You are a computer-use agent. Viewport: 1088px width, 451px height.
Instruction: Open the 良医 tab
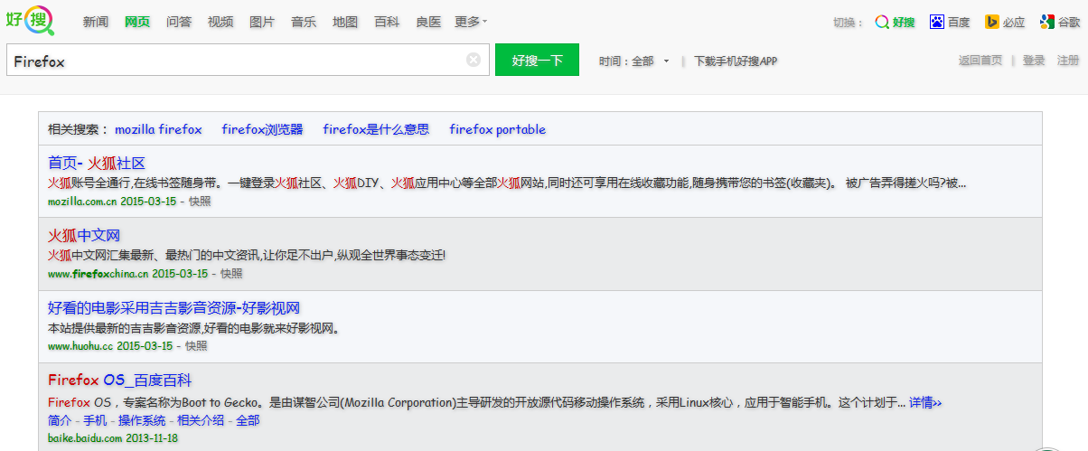428,22
